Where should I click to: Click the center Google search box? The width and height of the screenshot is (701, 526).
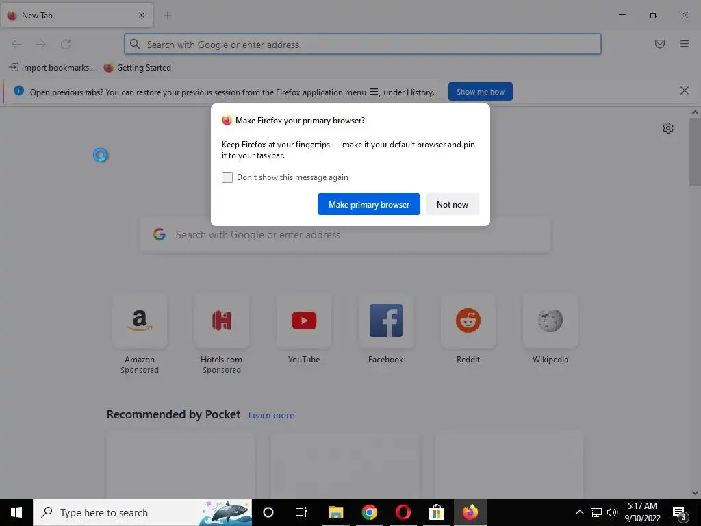coord(345,235)
